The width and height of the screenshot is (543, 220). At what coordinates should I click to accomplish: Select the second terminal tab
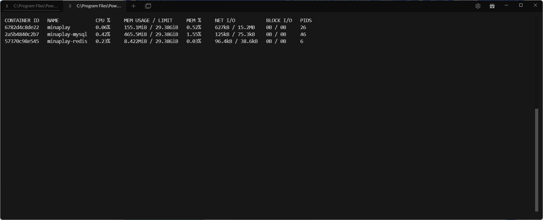pos(95,6)
